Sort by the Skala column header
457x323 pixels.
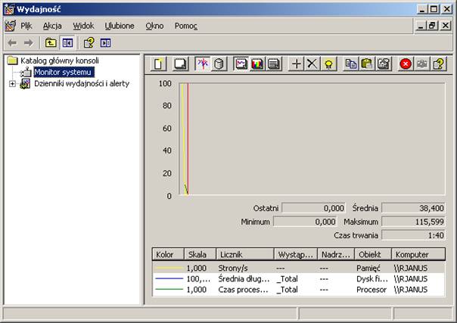(x=200, y=254)
